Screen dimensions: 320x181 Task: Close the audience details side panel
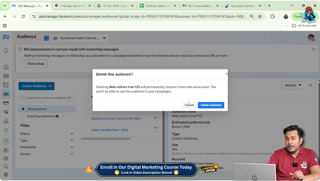pos(310,85)
